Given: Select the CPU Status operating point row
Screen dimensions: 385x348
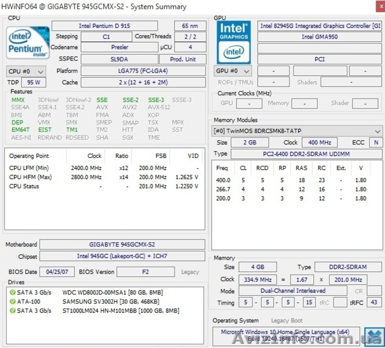Looking at the screenshot, I should coord(104,186).
